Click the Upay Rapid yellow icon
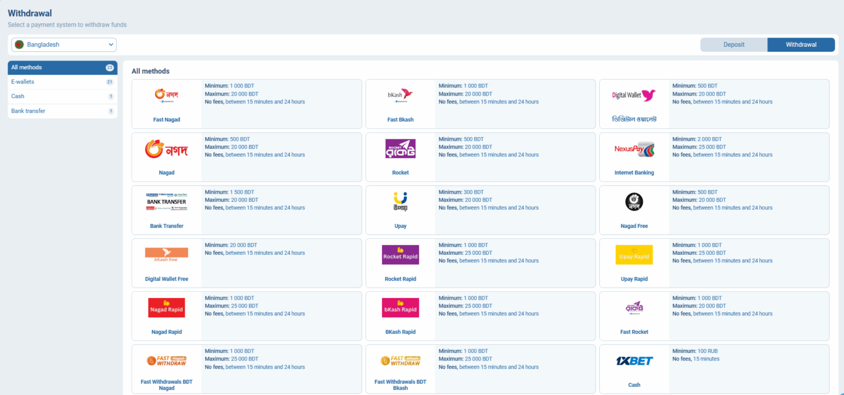Image resolution: width=844 pixels, height=395 pixels. pos(634,255)
